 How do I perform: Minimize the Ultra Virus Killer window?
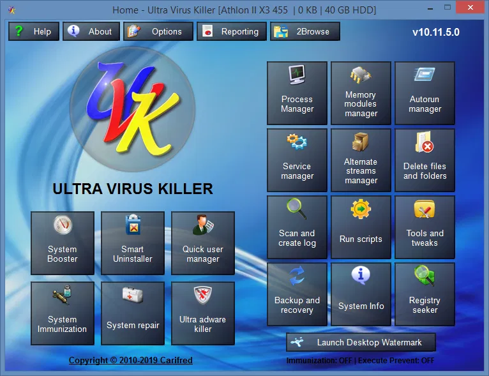point(430,8)
